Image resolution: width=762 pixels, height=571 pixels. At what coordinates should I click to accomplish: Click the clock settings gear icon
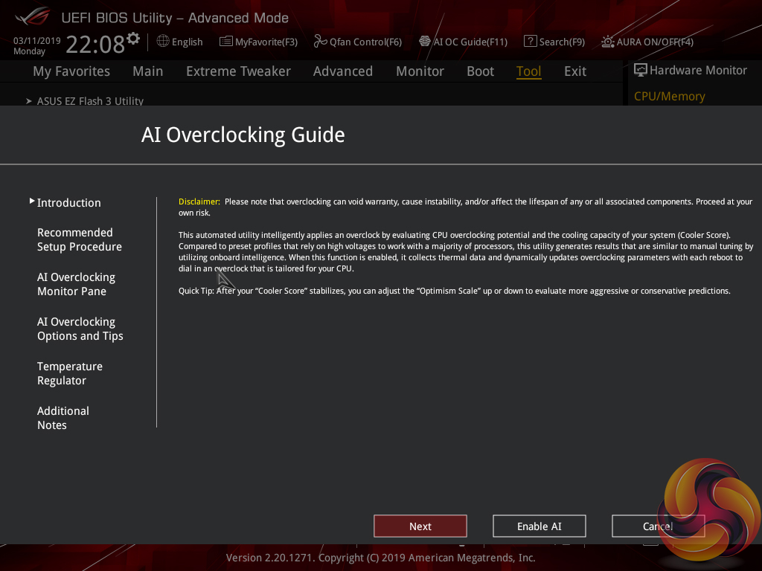point(133,39)
